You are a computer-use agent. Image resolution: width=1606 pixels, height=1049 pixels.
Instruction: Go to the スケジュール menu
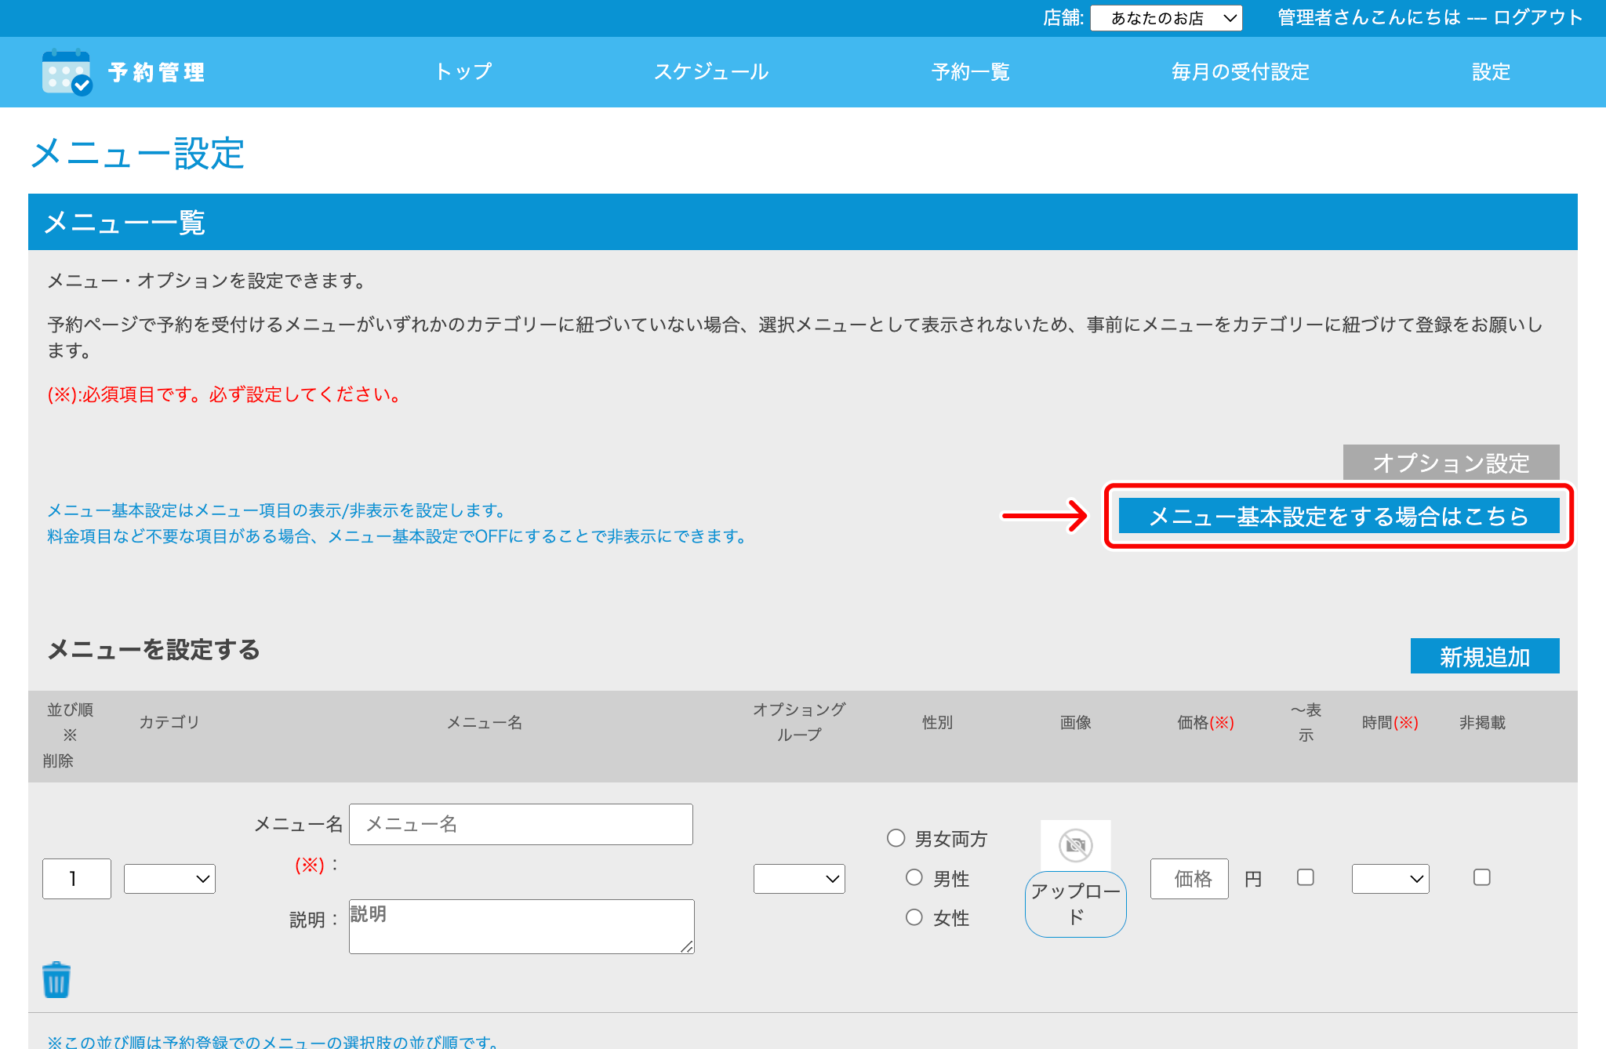(x=711, y=72)
